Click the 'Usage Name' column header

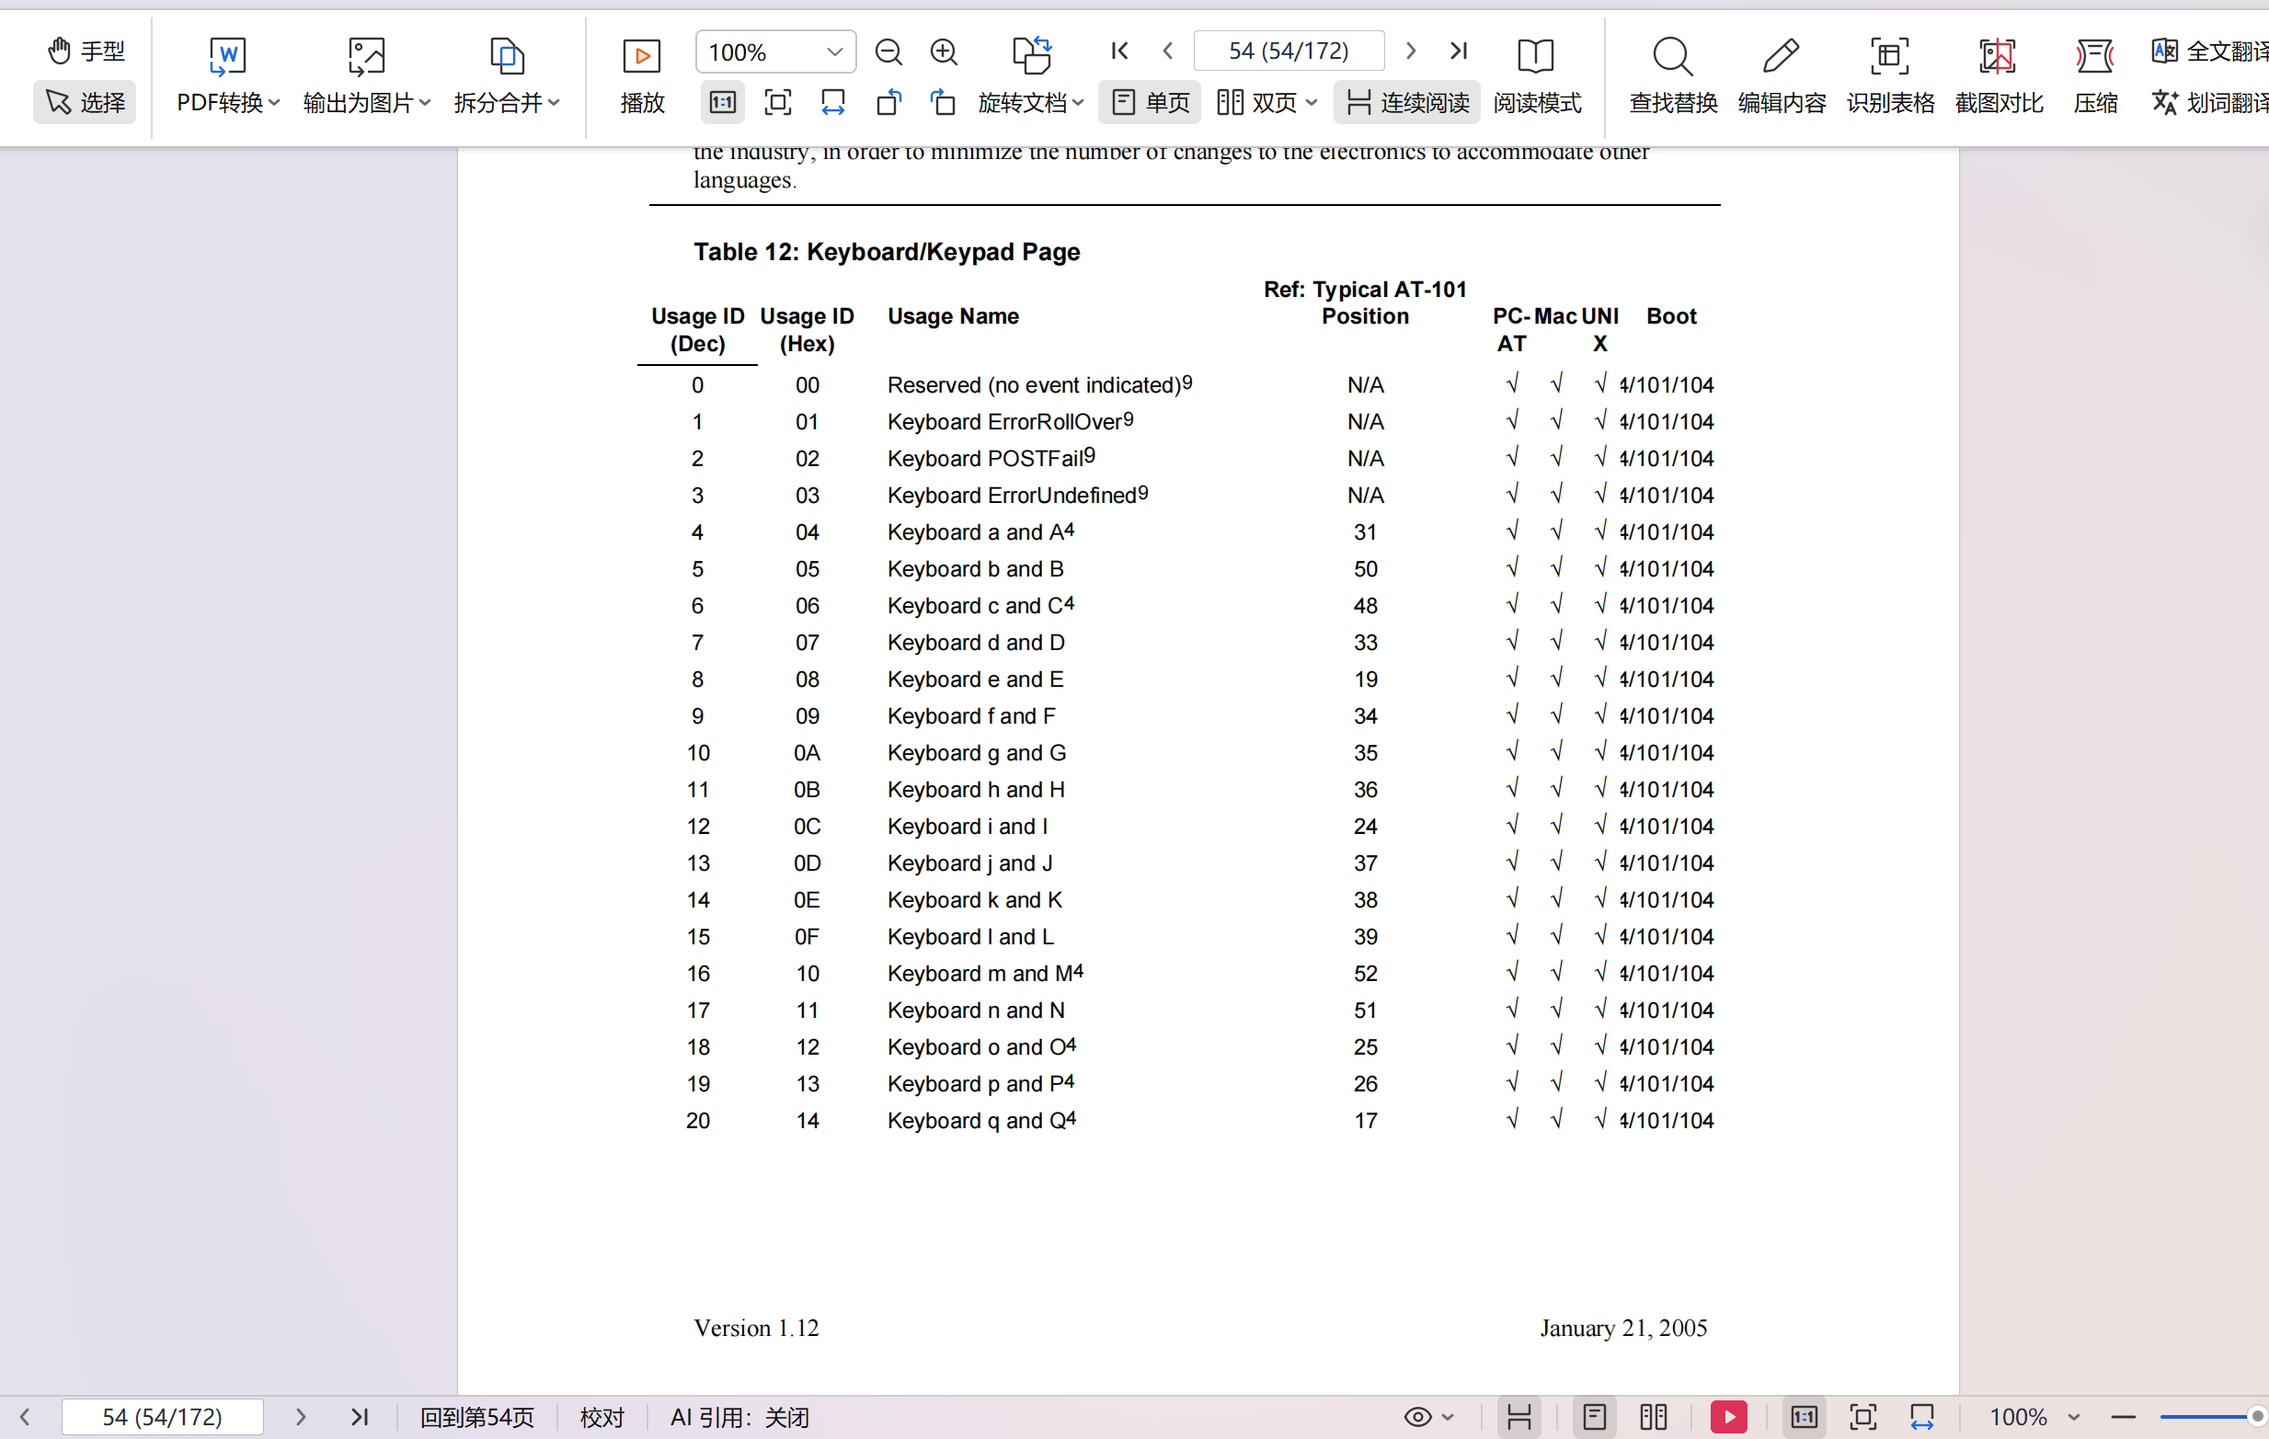click(953, 315)
